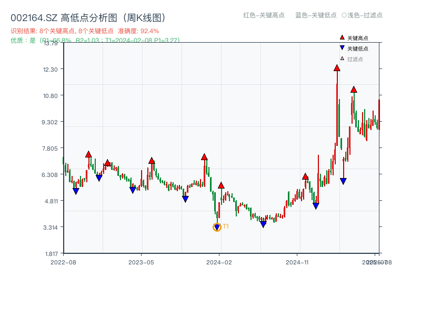
Task: Click the orange T1 circle on the lowest point
Action: point(217,228)
